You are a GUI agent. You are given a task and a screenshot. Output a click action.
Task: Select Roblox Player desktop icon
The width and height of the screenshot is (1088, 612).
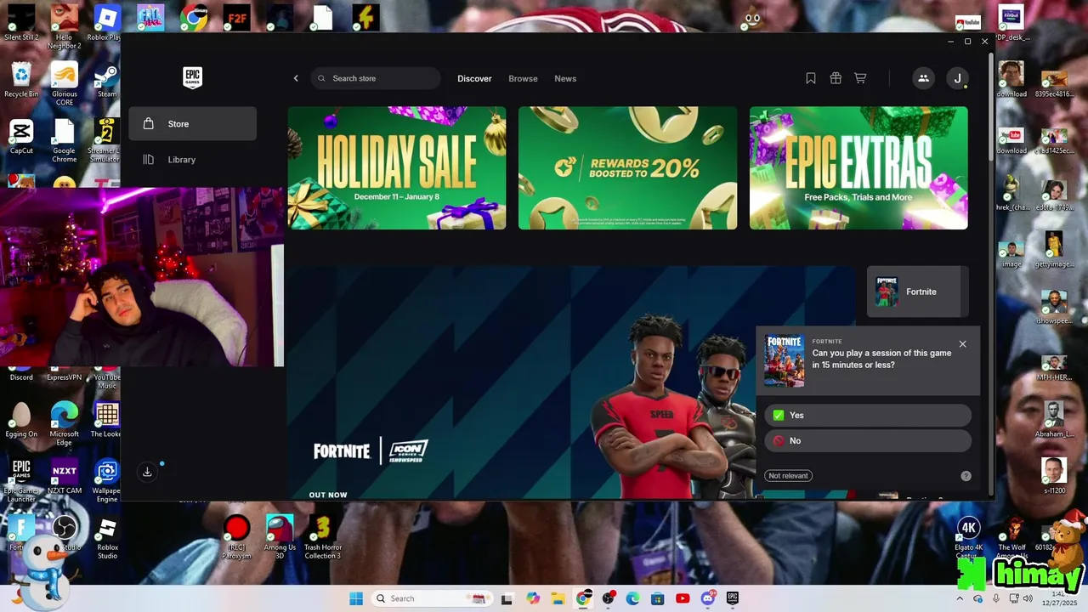[106, 21]
